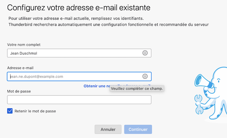Click the Mot de passe label
The image size is (227, 138).
pyautogui.click(x=19, y=91)
